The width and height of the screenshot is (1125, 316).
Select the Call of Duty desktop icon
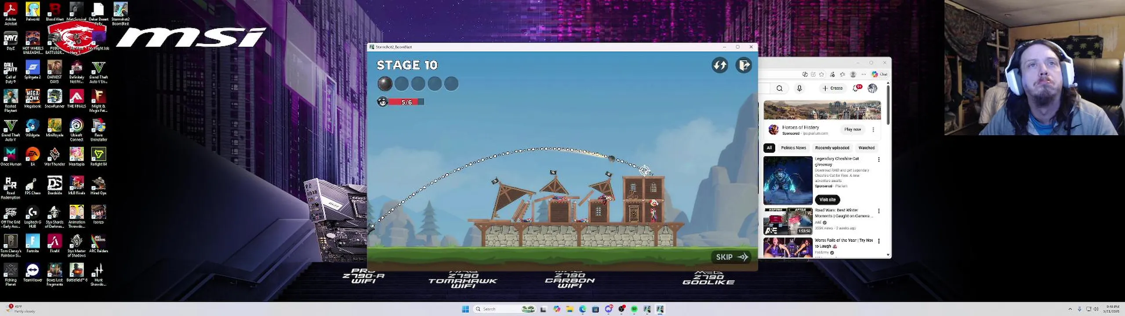click(x=11, y=72)
